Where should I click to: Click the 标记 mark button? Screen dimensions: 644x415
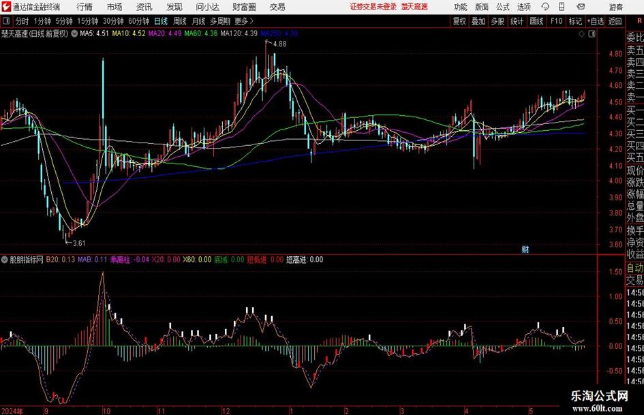[575, 21]
